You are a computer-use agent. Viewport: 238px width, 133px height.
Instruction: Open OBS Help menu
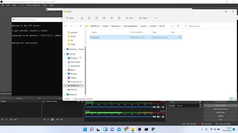[x=51, y=5]
